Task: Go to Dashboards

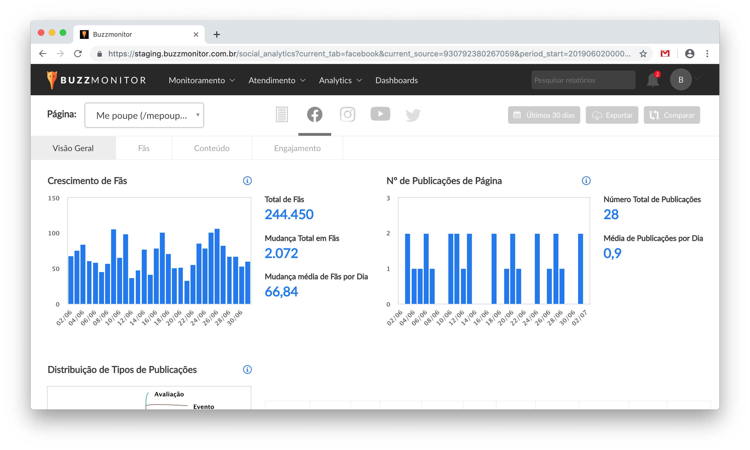Action: tap(396, 80)
